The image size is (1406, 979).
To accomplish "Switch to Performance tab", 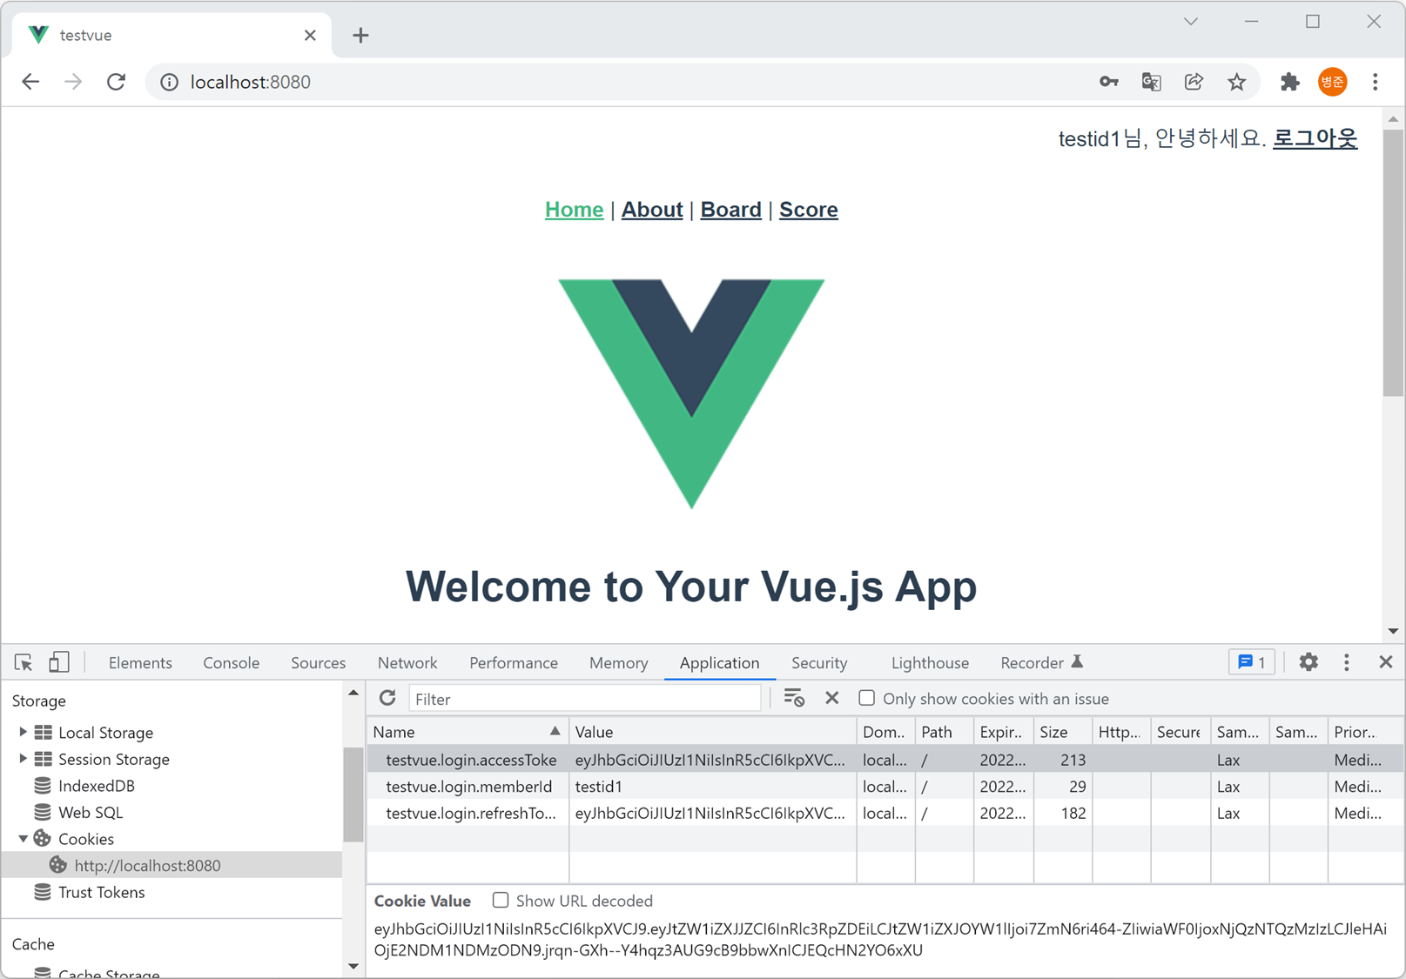I will pyautogui.click(x=514, y=662).
